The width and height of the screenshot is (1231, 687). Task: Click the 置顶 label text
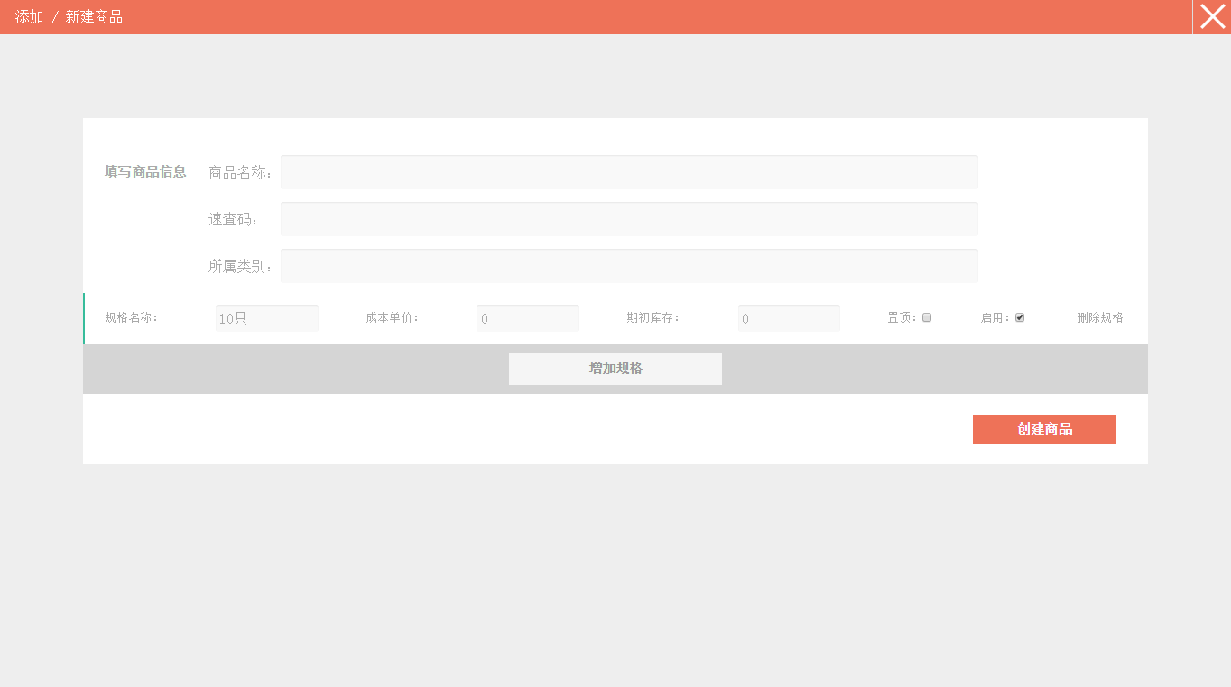click(x=901, y=318)
